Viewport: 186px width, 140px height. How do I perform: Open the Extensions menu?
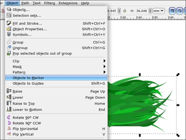pos(68,3)
